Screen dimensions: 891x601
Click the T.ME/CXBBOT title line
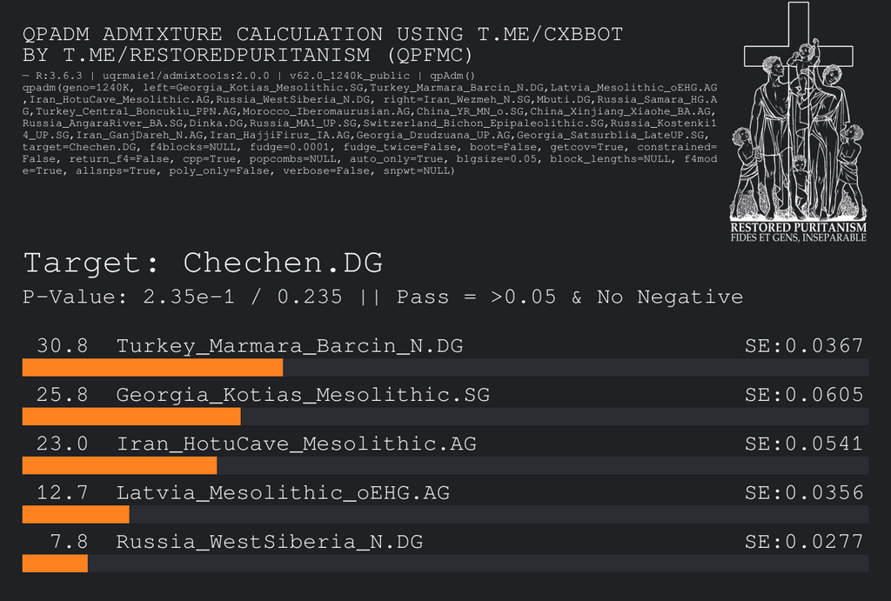pos(322,35)
